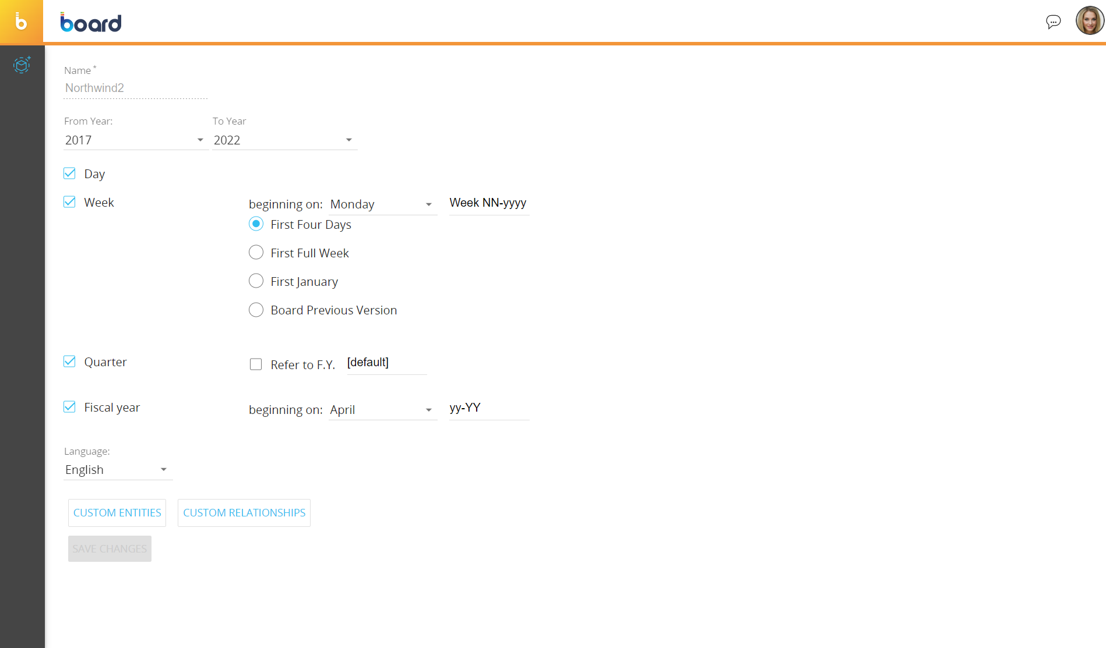Uncheck the Day checkbox
This screenshot has width=1106, height=648.
(x=70, y=173)
